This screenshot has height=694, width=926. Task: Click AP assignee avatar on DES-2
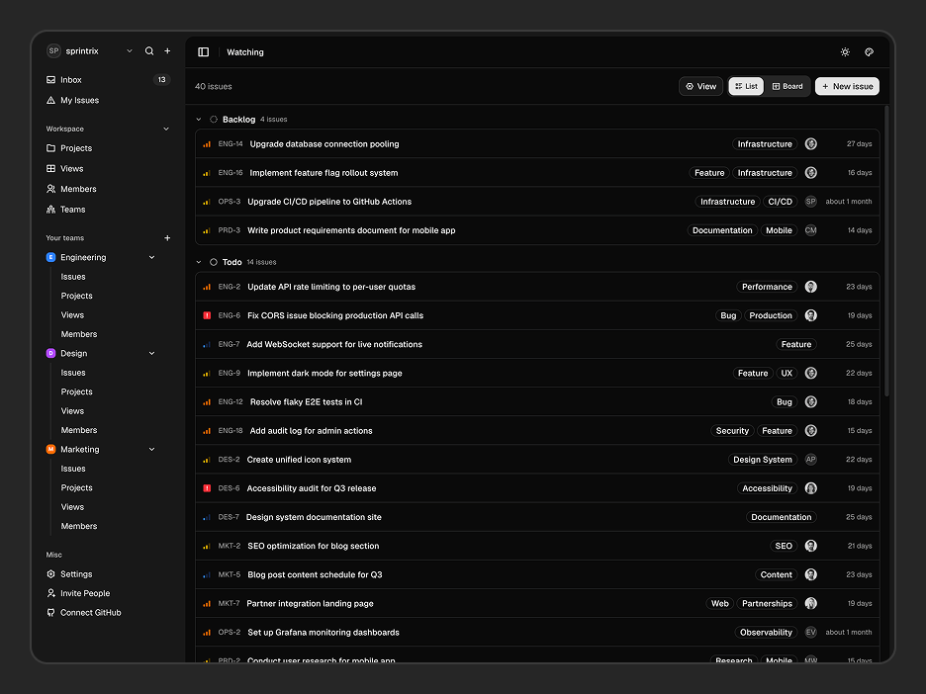811,460
